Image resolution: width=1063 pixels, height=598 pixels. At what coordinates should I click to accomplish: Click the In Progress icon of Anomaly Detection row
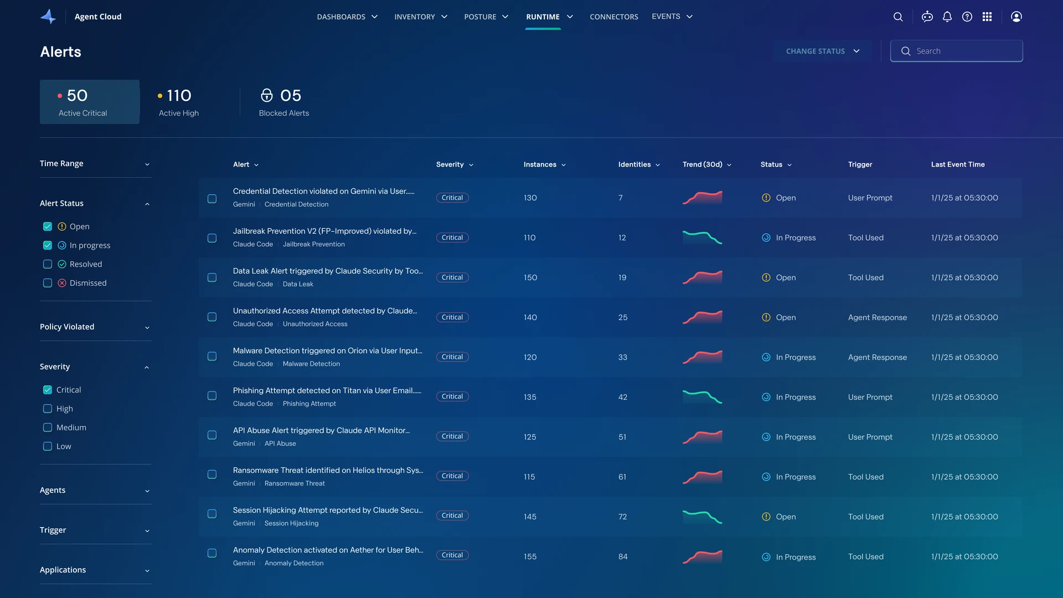click(x=766, y=557)
